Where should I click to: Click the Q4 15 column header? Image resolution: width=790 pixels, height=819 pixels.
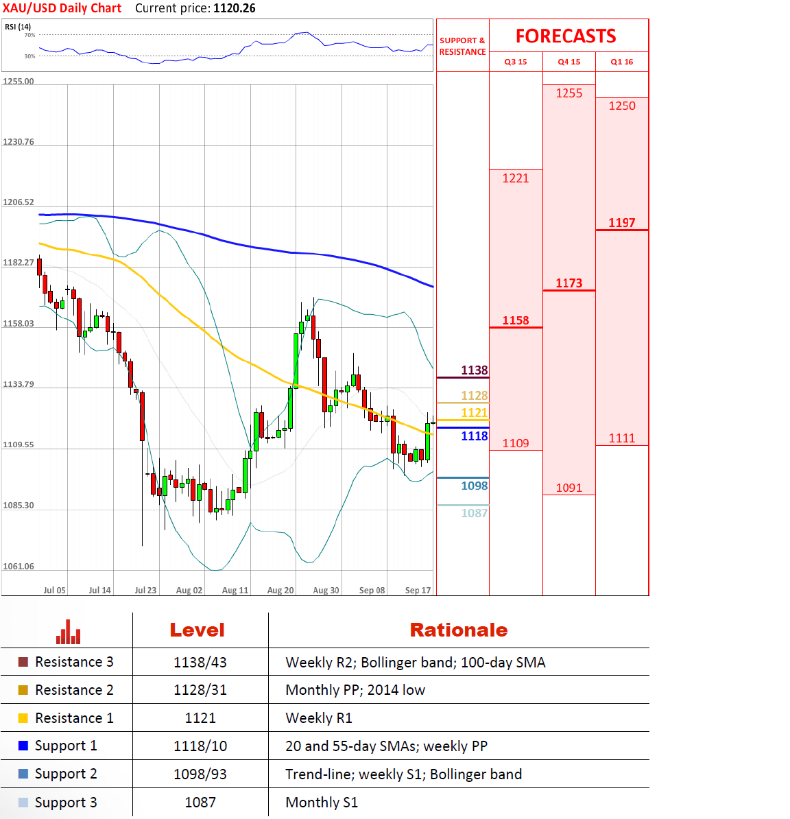click(568, 62)
